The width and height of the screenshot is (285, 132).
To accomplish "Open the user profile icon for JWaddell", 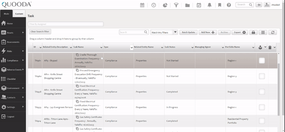I will pos(267,5).
